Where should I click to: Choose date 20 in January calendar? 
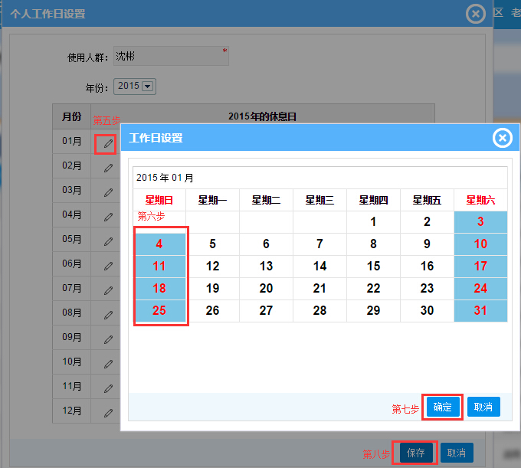pos(266,289)
